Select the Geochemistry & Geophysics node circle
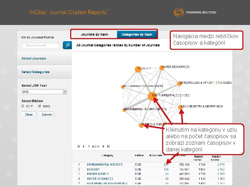The width and height of the screenshot is (250, 187). 180,107
